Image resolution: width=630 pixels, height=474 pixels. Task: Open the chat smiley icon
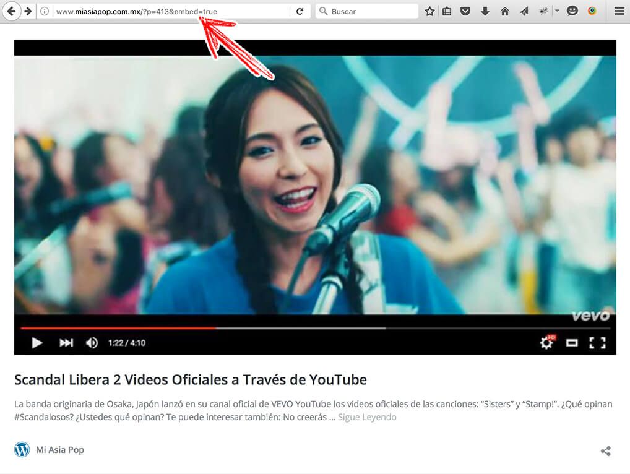click(572, 11)
